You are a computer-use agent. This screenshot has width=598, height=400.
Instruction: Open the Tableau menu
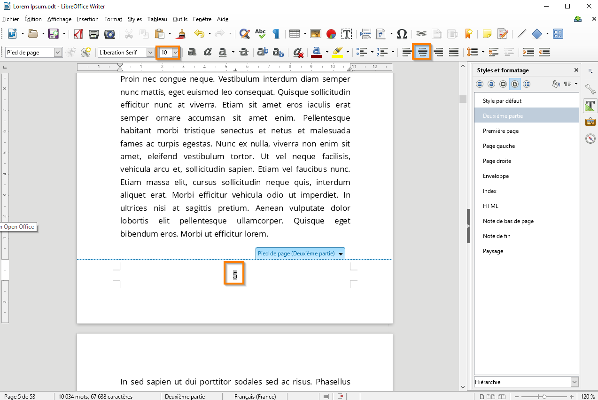point(157,19)
